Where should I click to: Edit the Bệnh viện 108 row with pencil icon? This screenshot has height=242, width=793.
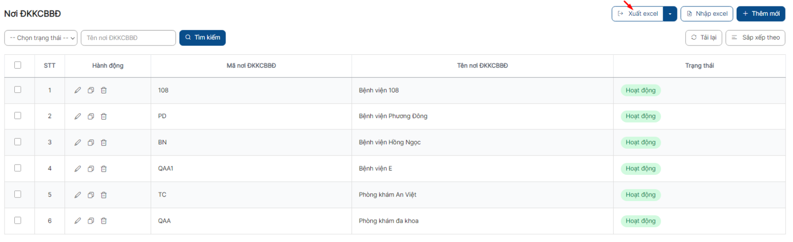[78, 90]
